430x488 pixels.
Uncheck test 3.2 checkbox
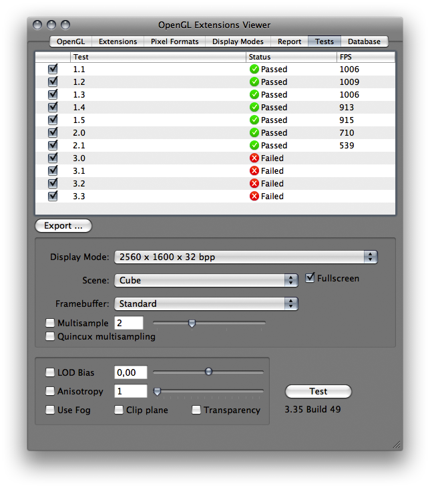pos(53,184)
